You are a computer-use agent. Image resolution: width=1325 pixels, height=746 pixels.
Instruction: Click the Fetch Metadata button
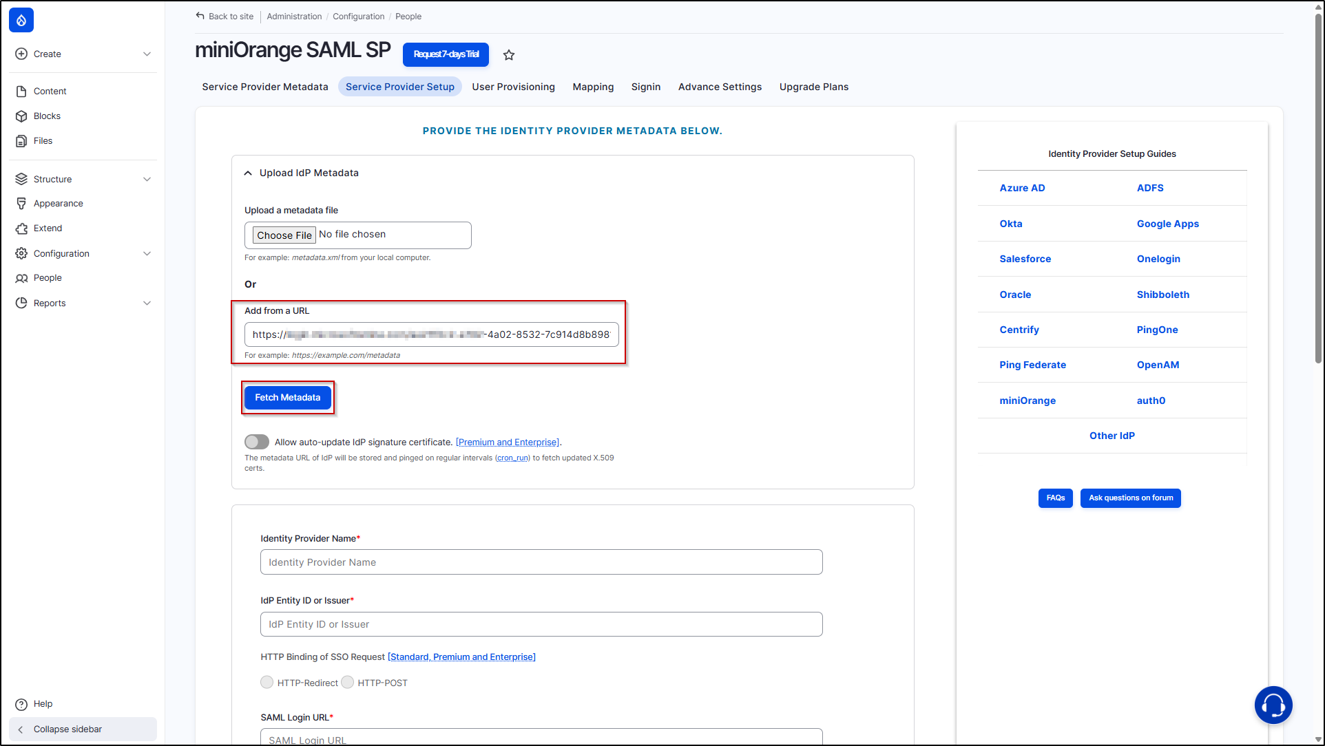(288, 397)
